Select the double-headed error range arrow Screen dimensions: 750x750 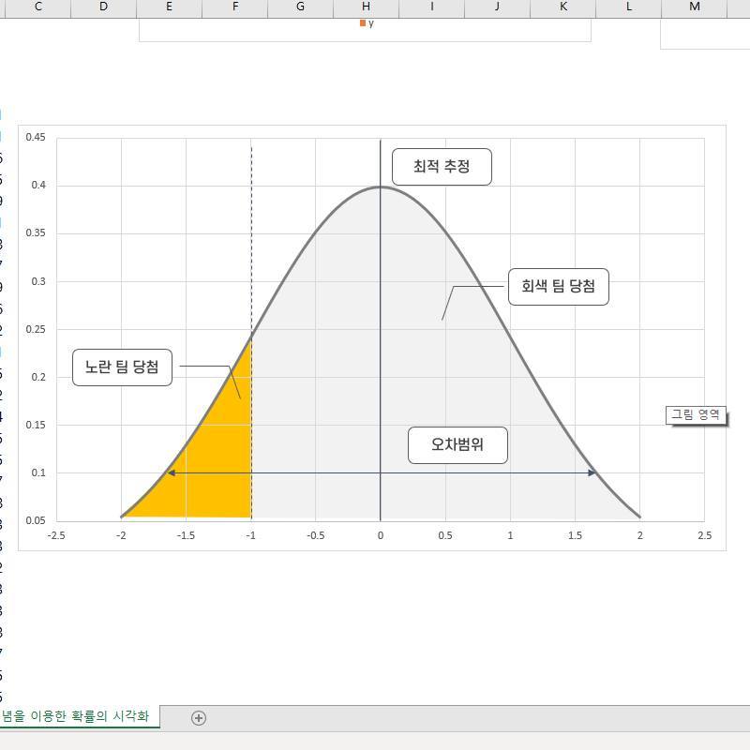tap(382, 473)
